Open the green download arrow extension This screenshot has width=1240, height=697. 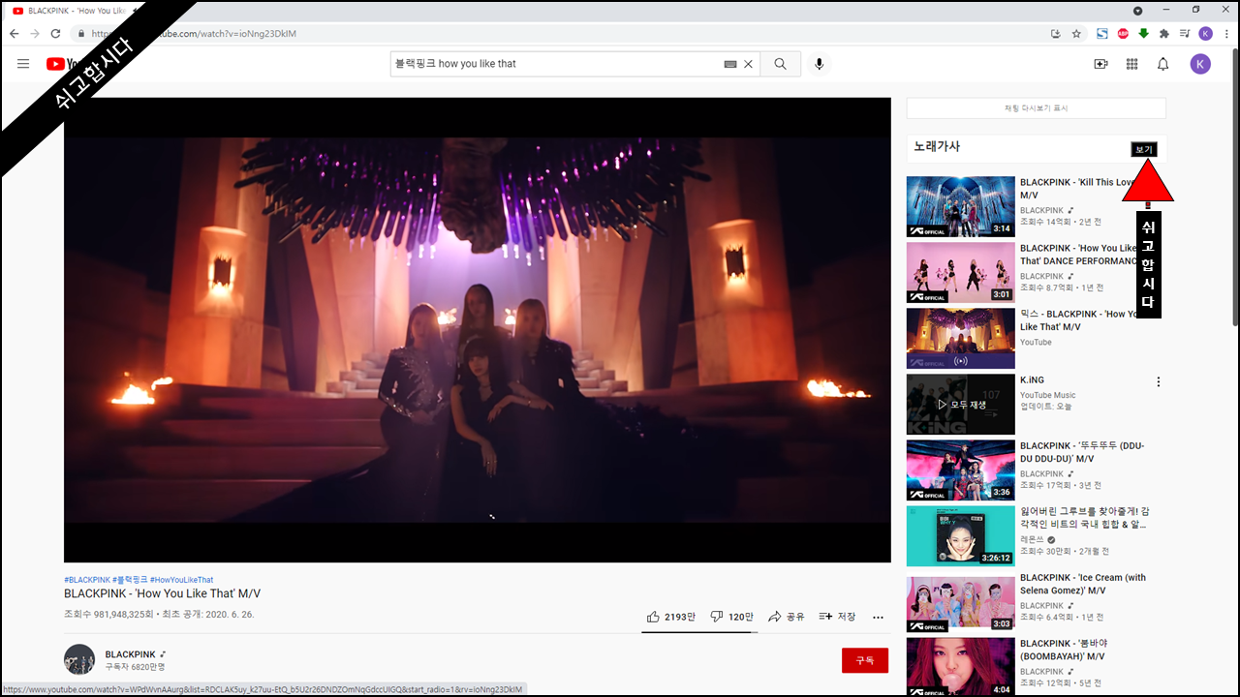click(1143, 33)
